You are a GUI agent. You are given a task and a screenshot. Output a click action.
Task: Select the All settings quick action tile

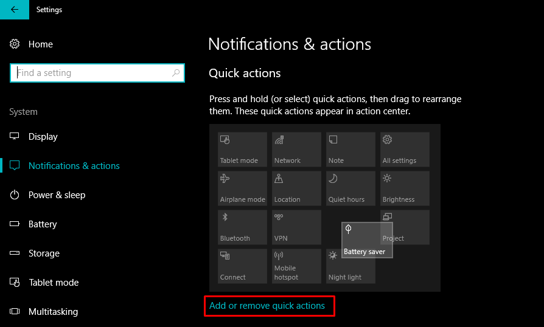tap(405, 150)
